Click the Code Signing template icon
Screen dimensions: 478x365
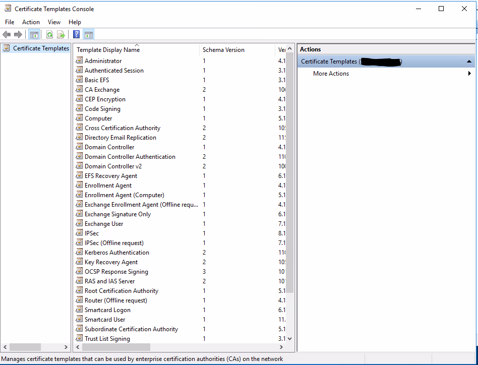coord(79,109)
